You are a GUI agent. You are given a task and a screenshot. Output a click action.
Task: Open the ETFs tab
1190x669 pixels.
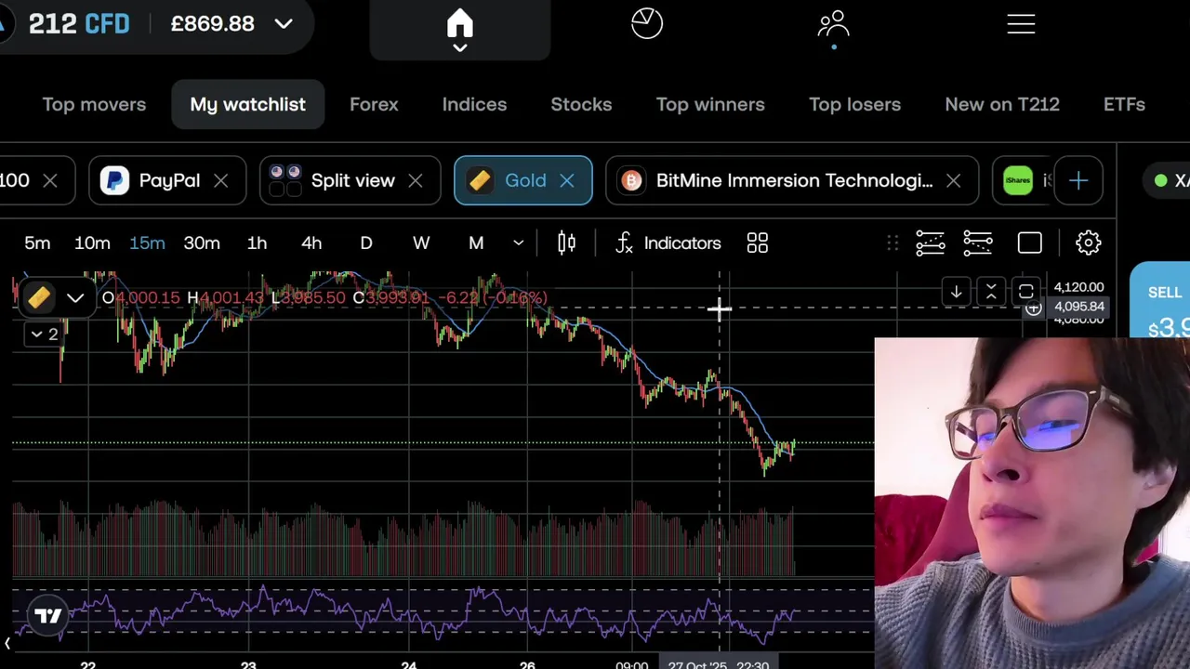coord(1124,104)
